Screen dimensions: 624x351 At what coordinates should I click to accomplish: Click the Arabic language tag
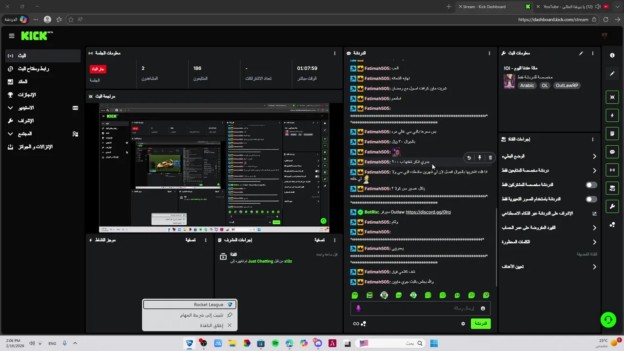point(527,85)
